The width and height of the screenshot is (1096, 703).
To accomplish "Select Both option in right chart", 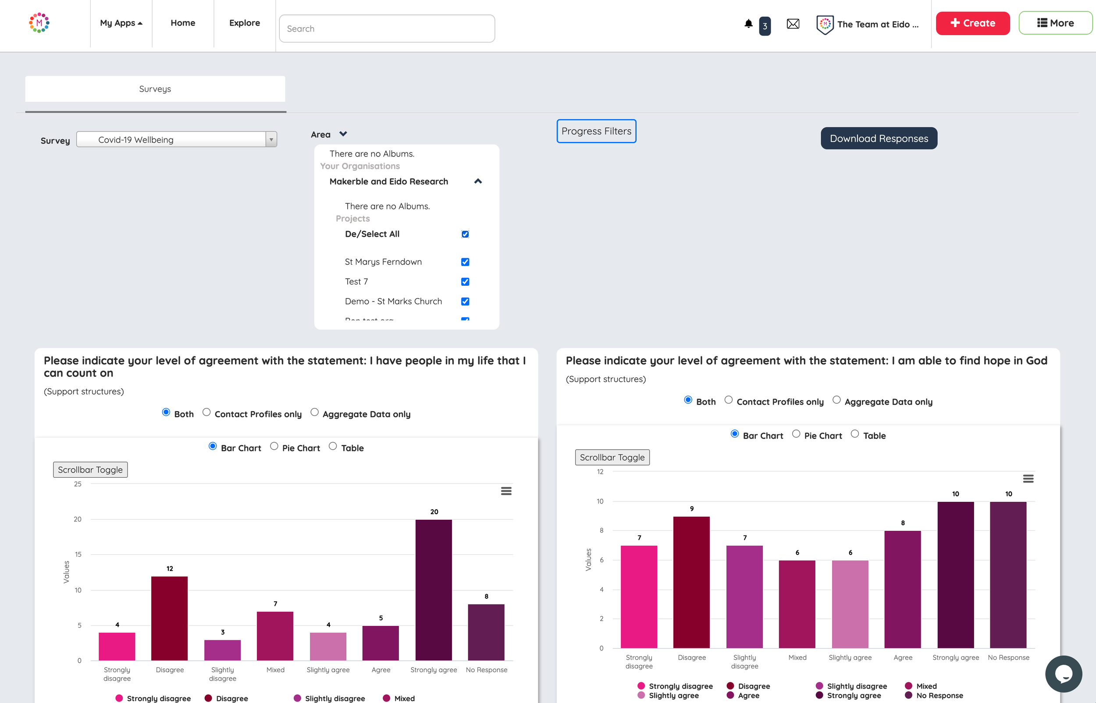I will [688, 400].
